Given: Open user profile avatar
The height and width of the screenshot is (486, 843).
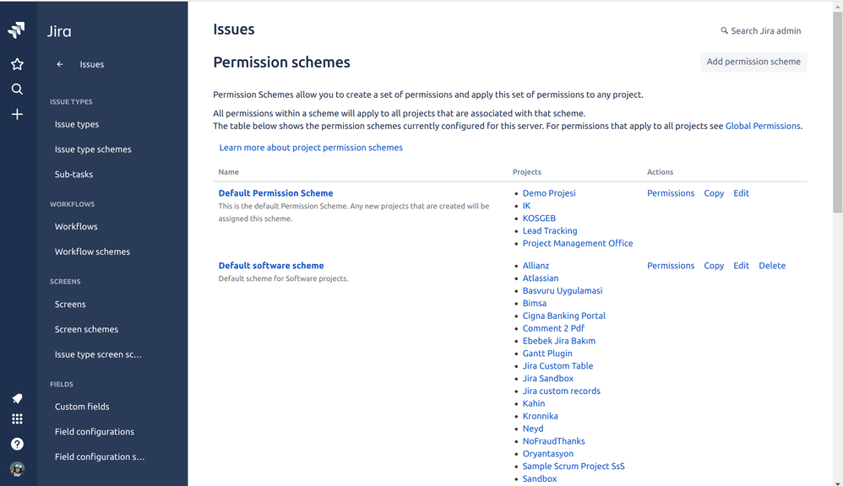Looking at the screenshot, I should click(x=17, y=469).
